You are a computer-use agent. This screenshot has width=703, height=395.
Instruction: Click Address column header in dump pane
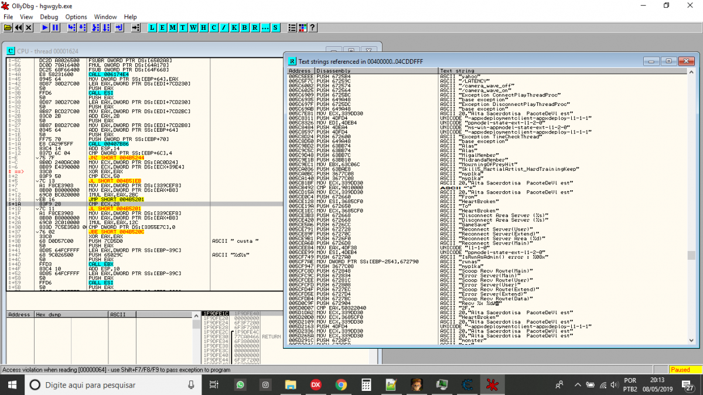[x=20, y=314]
